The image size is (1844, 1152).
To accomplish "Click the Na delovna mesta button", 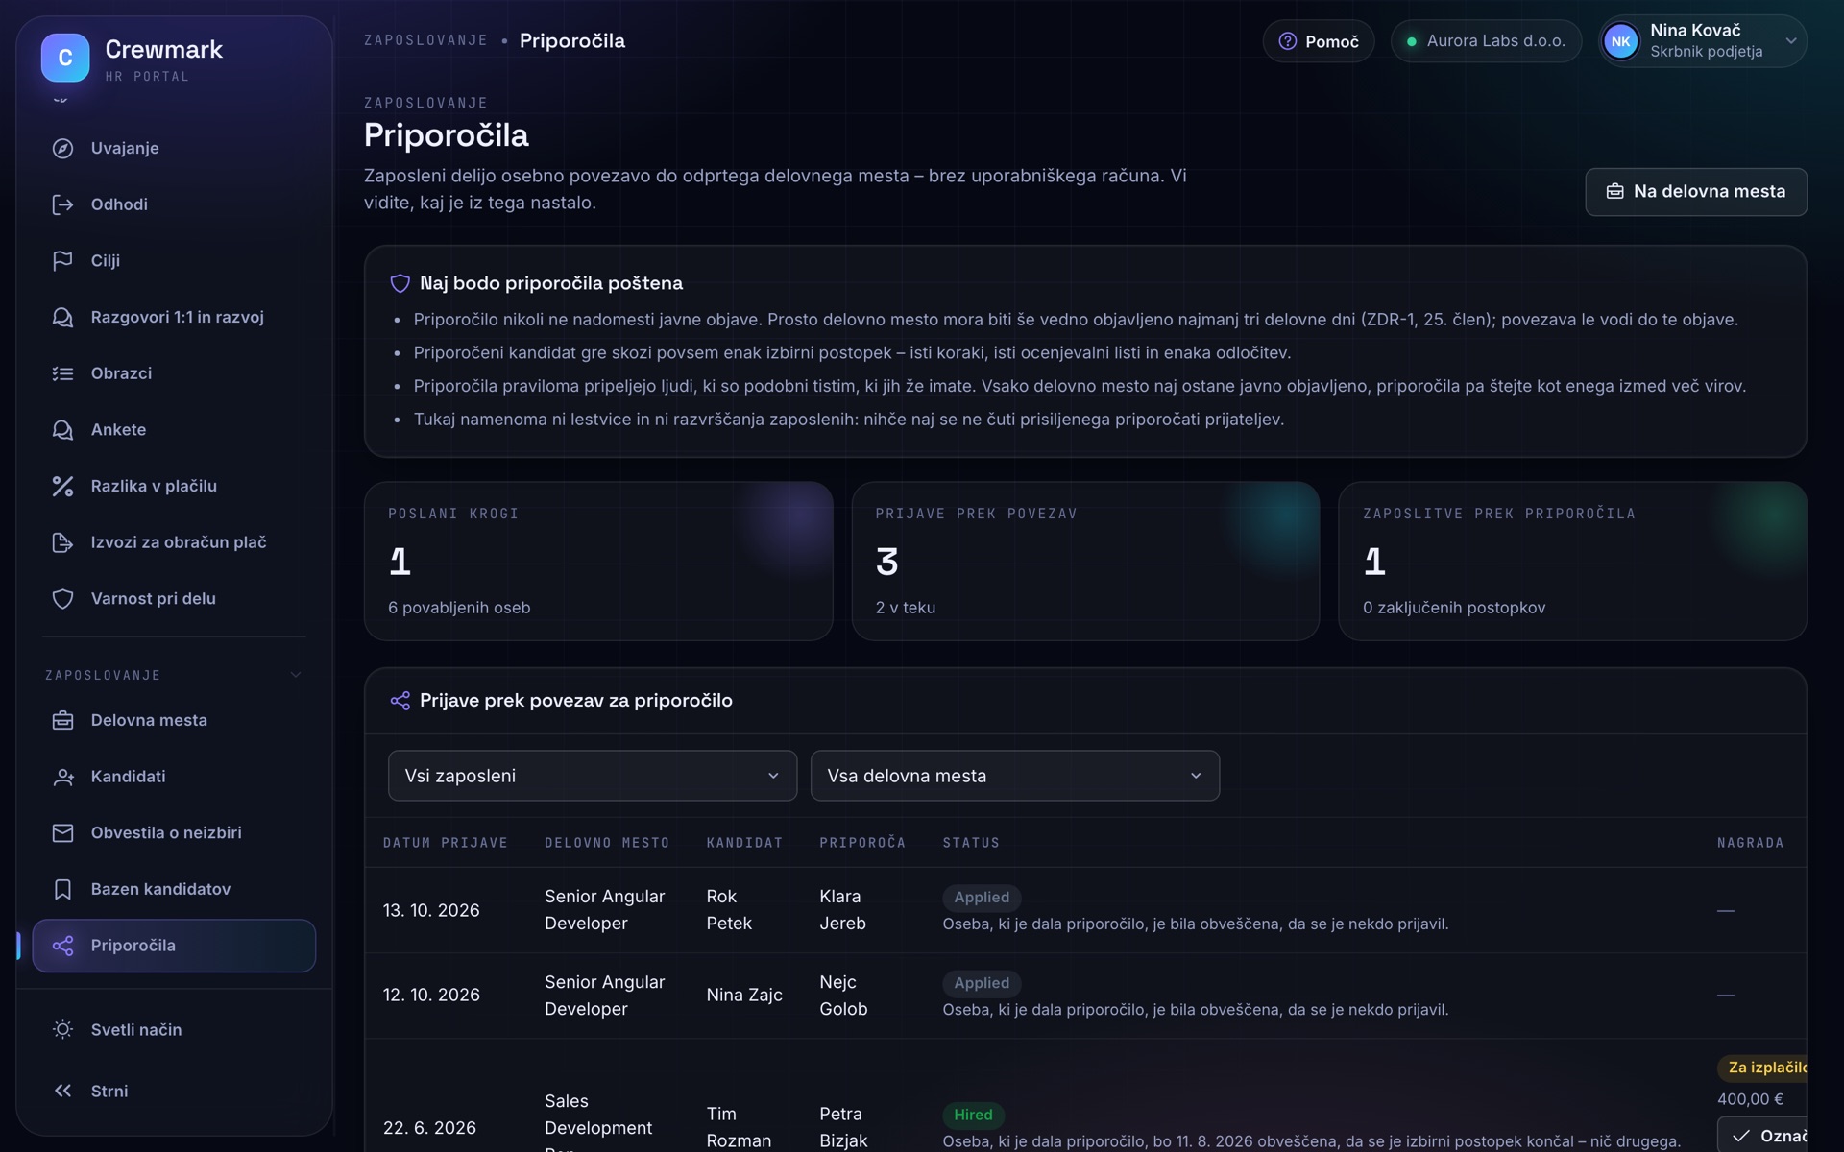I will pyautogui.click(x=1696, y=192).
